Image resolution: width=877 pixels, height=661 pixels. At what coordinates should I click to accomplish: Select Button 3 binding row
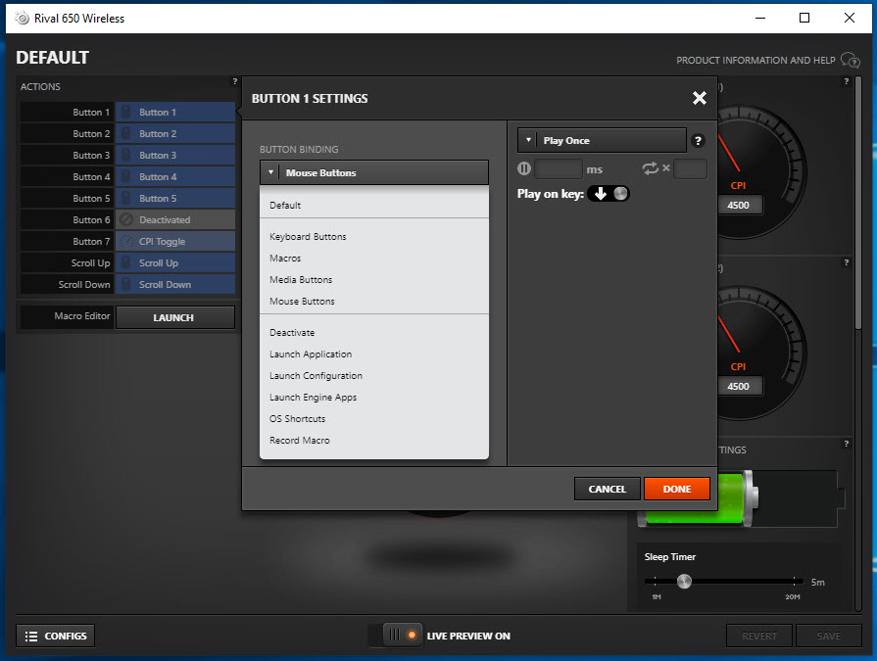click(175, 156)
